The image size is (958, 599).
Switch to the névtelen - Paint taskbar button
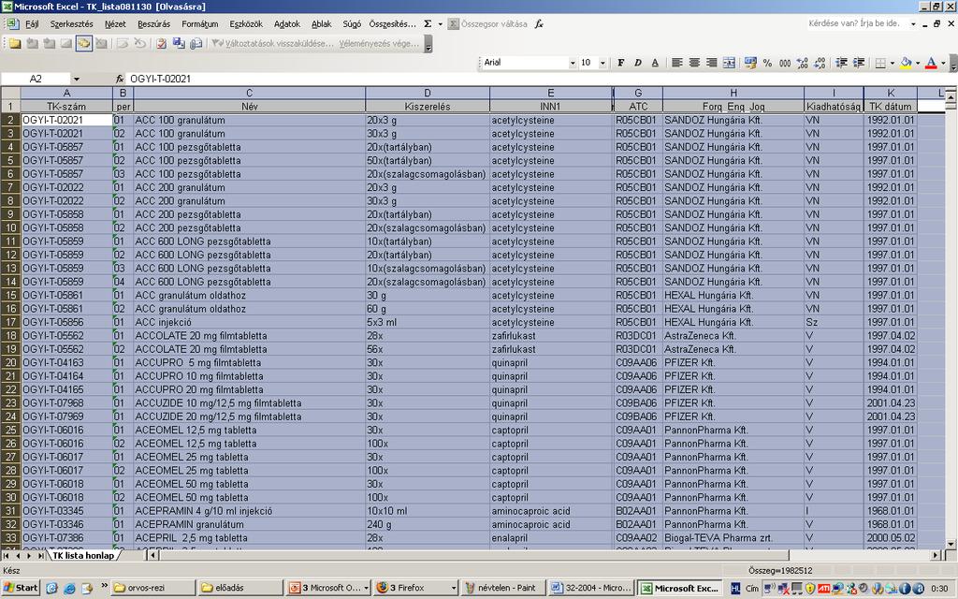[x=502, y=588]
